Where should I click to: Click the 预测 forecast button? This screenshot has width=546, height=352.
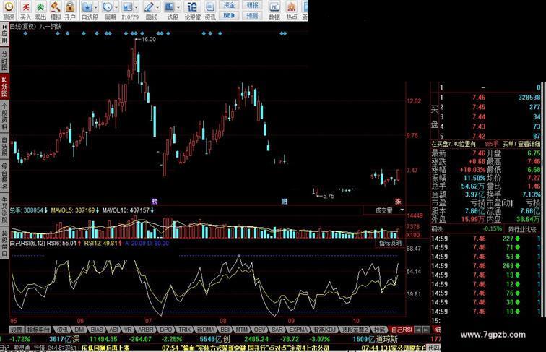tap(253, 15)
